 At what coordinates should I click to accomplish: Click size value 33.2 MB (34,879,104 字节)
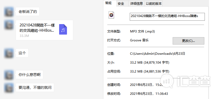(150, 63)
